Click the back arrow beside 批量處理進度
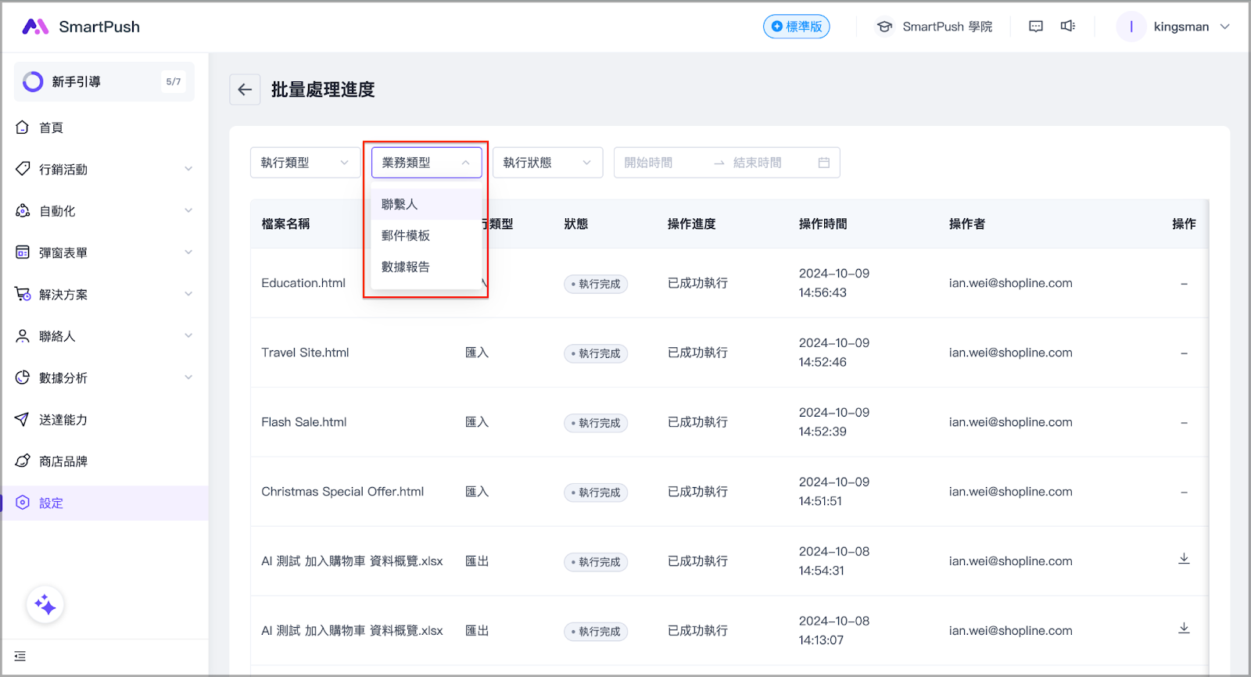Screen dimensions: 1251x677 [245, 90]
